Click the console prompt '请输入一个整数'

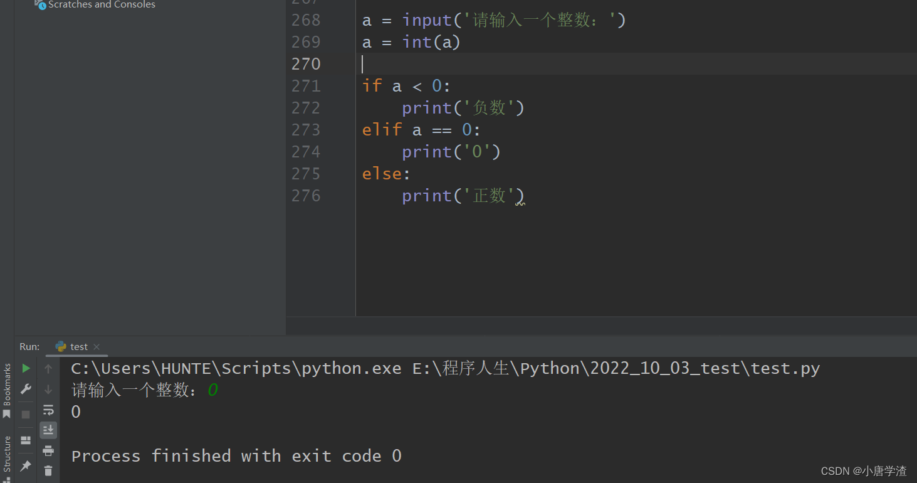pyautogui.click(x=135, y=390)
